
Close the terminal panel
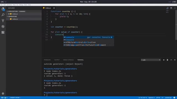(x=175, y=60)
